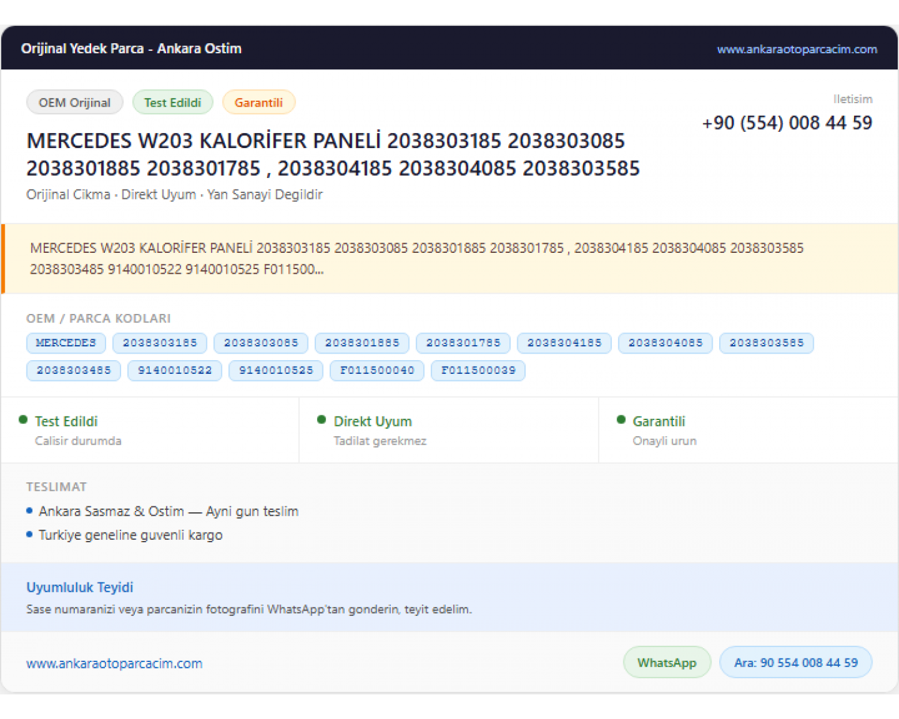The height and width of the screenshot is (719, 899).
Task: Open the WhatsApp contact button
Action: pos(667,662)
